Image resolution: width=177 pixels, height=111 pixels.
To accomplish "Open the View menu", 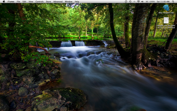I will coord(31,1).
